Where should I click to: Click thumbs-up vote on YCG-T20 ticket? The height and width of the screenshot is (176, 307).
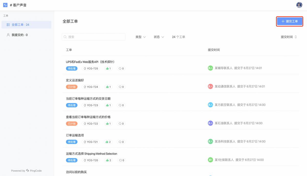(108, 160)
